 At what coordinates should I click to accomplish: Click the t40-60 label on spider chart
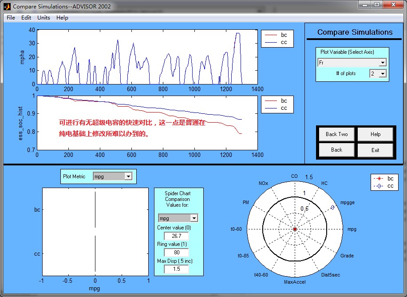pos(261,275)
